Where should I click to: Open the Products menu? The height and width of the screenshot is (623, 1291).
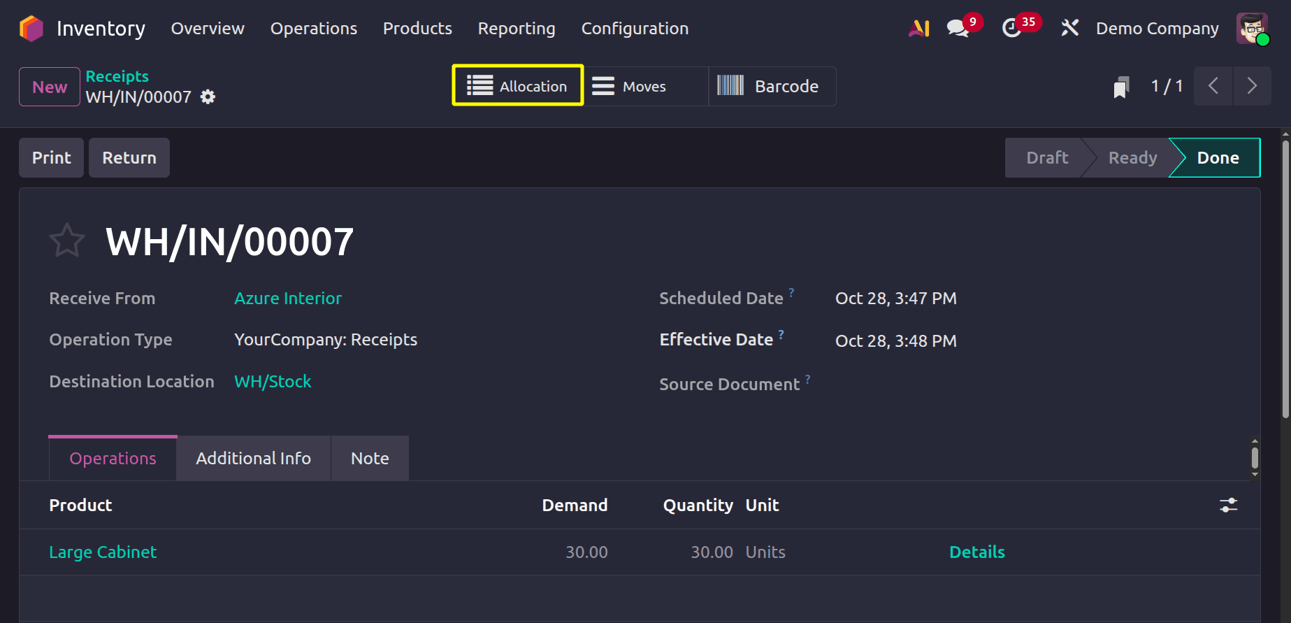[x=417, y=29]
